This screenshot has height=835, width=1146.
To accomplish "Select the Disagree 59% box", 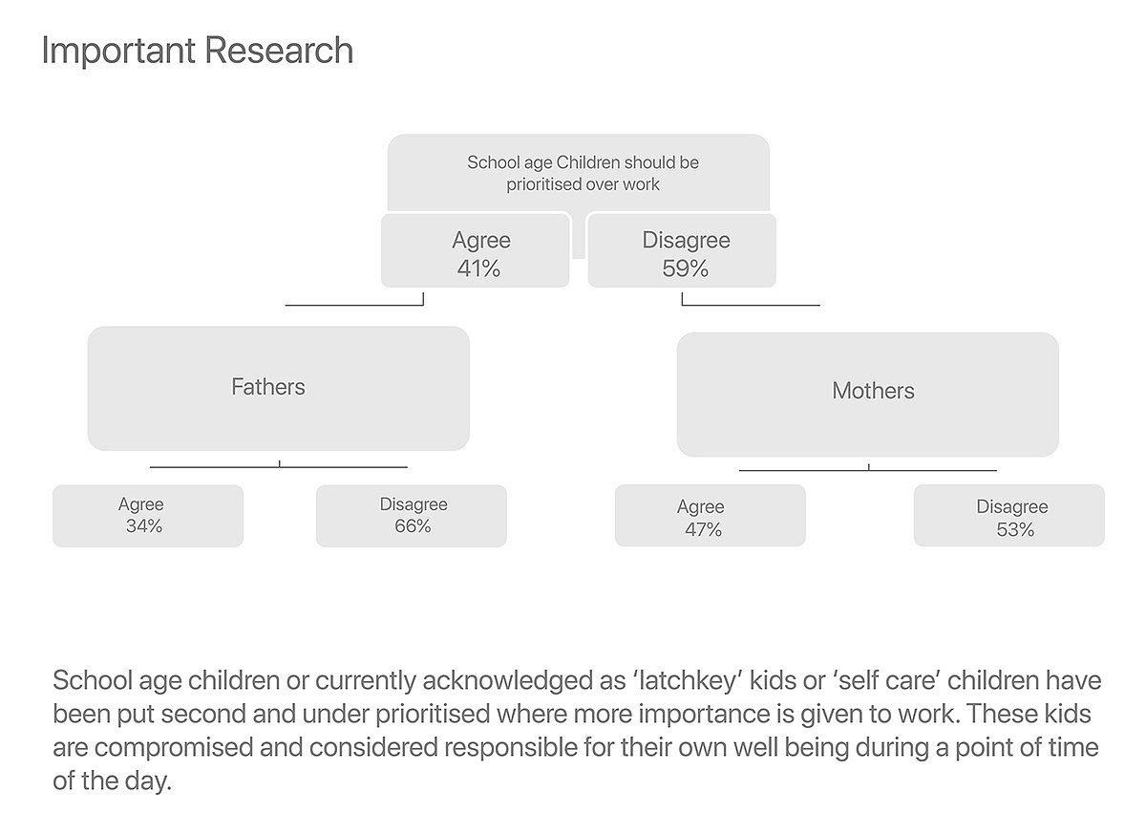I will pyautogui.click(x=682, y=252).
